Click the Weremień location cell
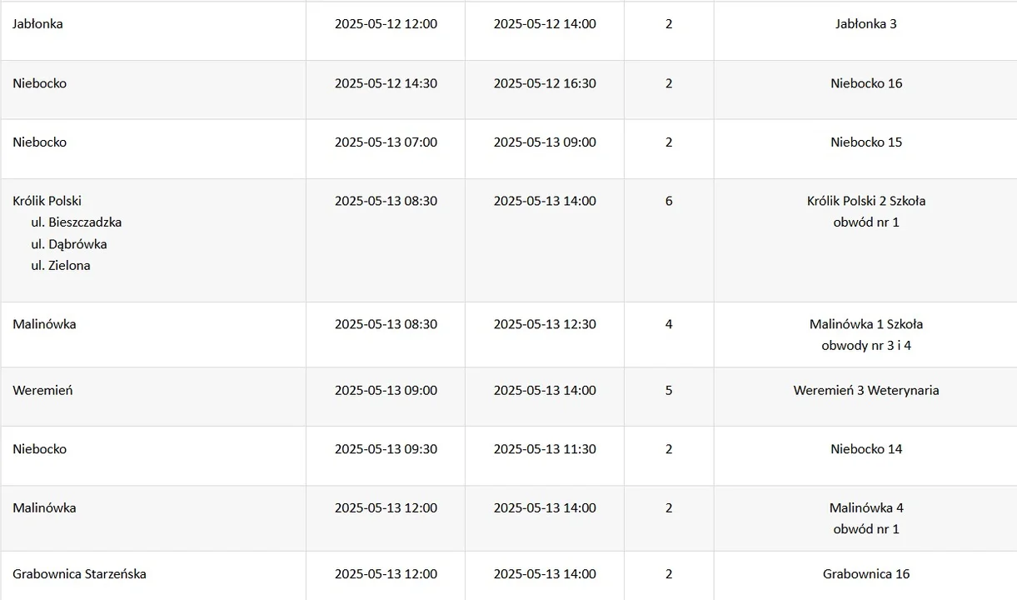1017x600 pixels. (x=42, y=390)
